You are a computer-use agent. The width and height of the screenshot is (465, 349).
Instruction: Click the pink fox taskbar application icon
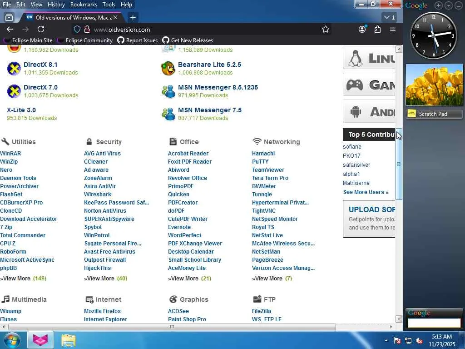(40, 340)
